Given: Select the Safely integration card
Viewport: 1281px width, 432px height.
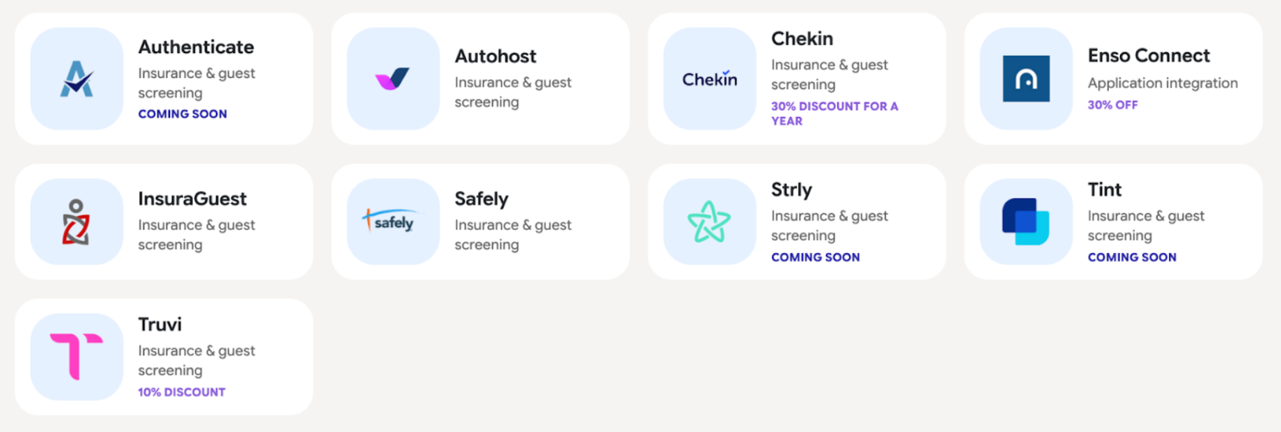Looking at the screenshot, I should pos(481,221).
